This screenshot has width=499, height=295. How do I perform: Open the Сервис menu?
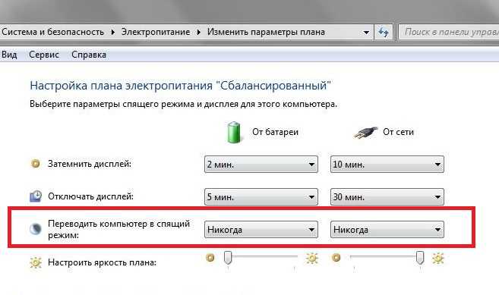[44, 55]
